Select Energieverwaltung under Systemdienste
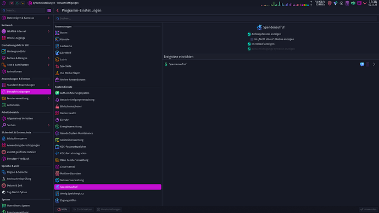This screenshot has width=379, height=213. 108,127
